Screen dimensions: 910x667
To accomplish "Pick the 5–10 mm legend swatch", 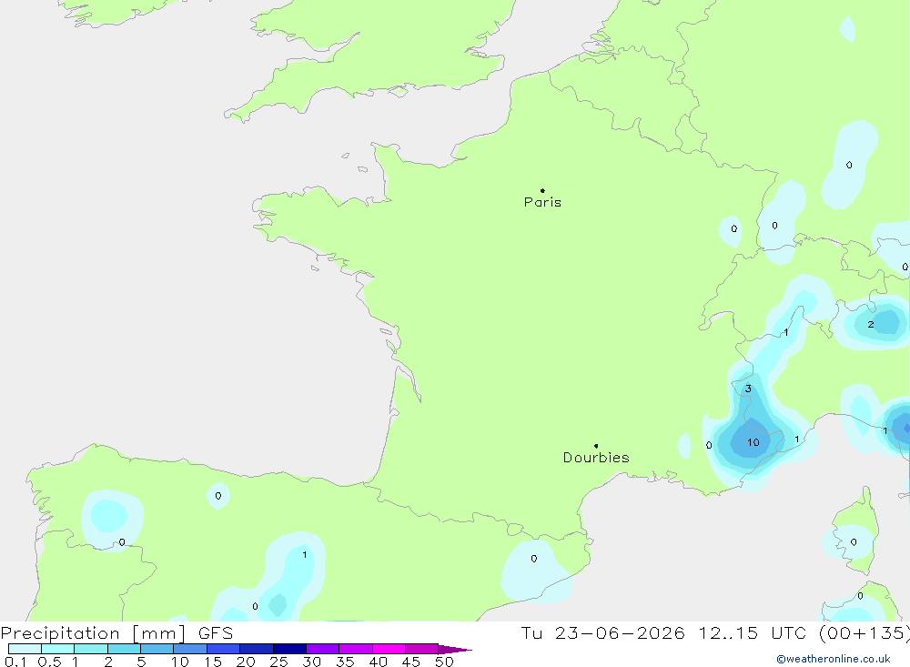I will coord(157,649).
